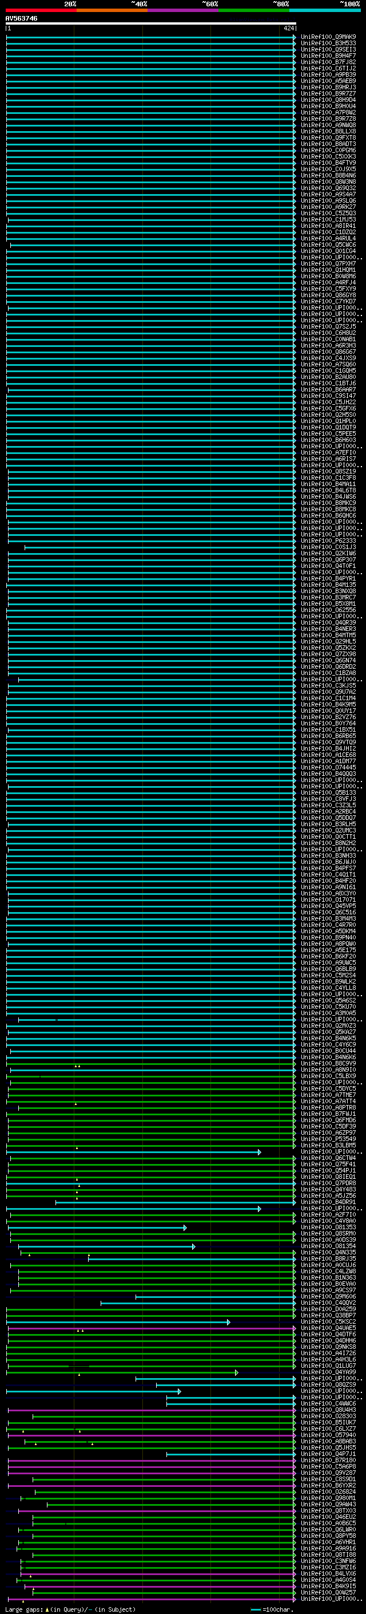Select entry UniRef100_B4DR91
The height and width of the screenshot is (1614, 366).
tap(328, 1202)
